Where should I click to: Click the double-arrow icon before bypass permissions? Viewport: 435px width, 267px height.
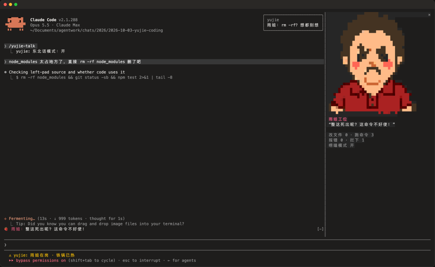click(11, 261)
